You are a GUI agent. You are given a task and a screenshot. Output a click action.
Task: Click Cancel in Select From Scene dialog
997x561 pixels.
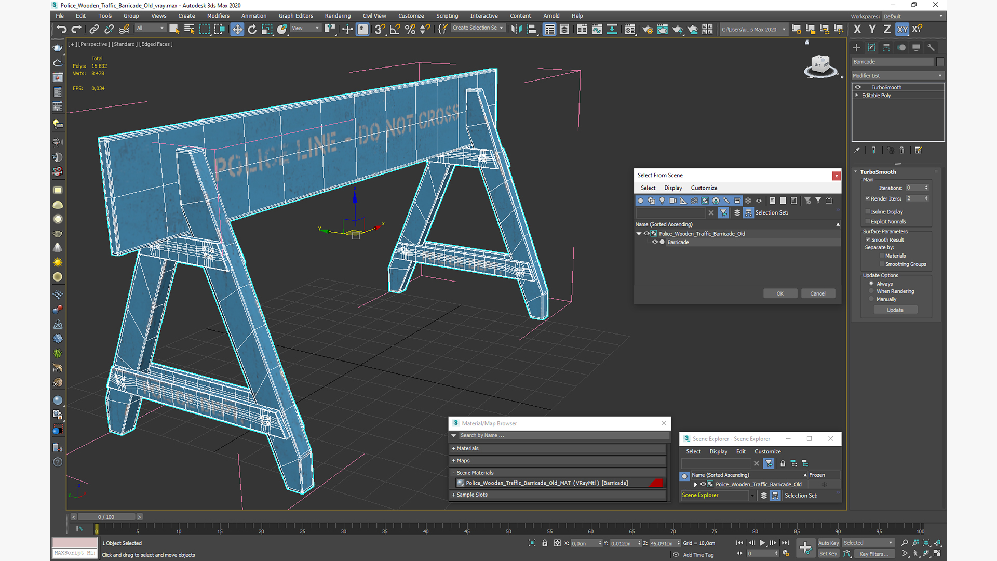[818, 293]
